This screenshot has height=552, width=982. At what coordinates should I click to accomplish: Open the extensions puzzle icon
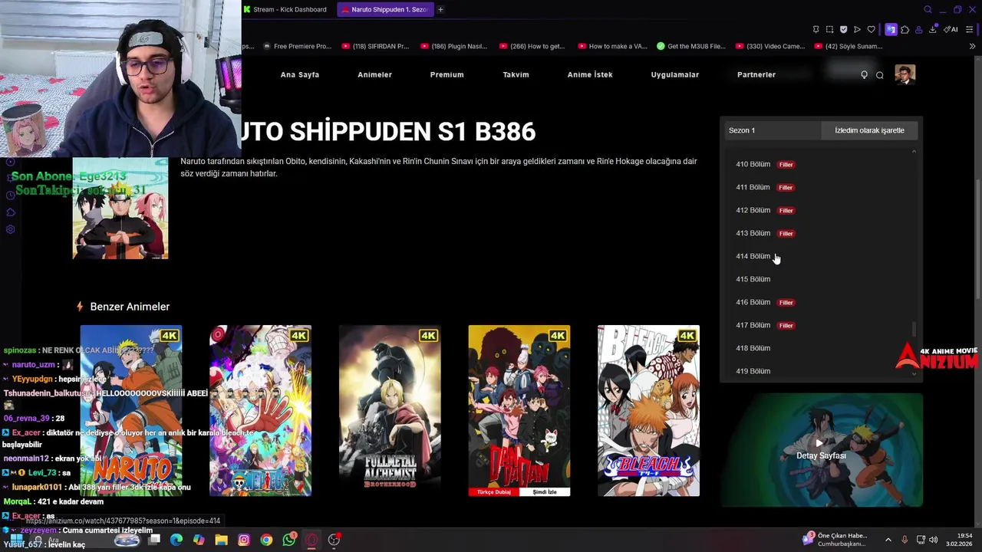coord(905,29)
